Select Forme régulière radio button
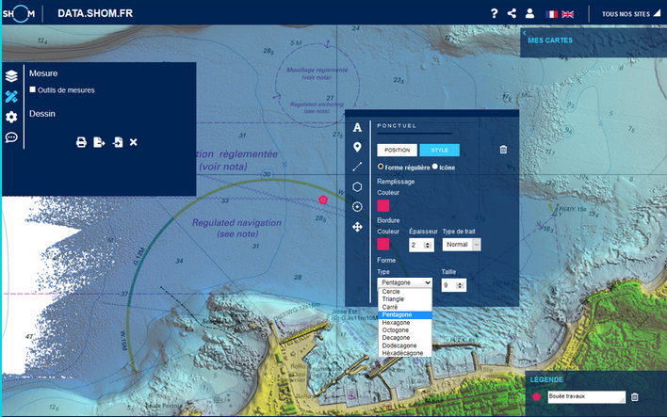The image size is (667, 417). pyautogui.click(x=381, y=167)
